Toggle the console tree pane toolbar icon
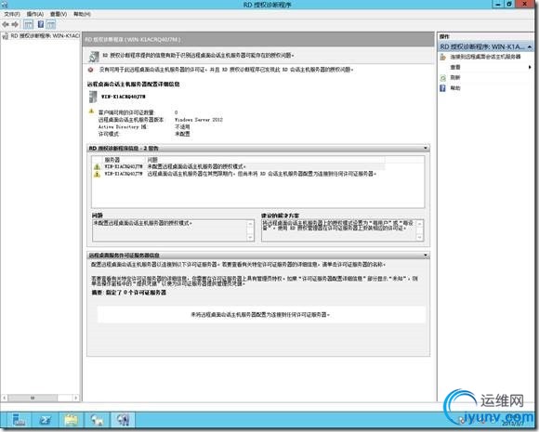 (x=28, y=24)
